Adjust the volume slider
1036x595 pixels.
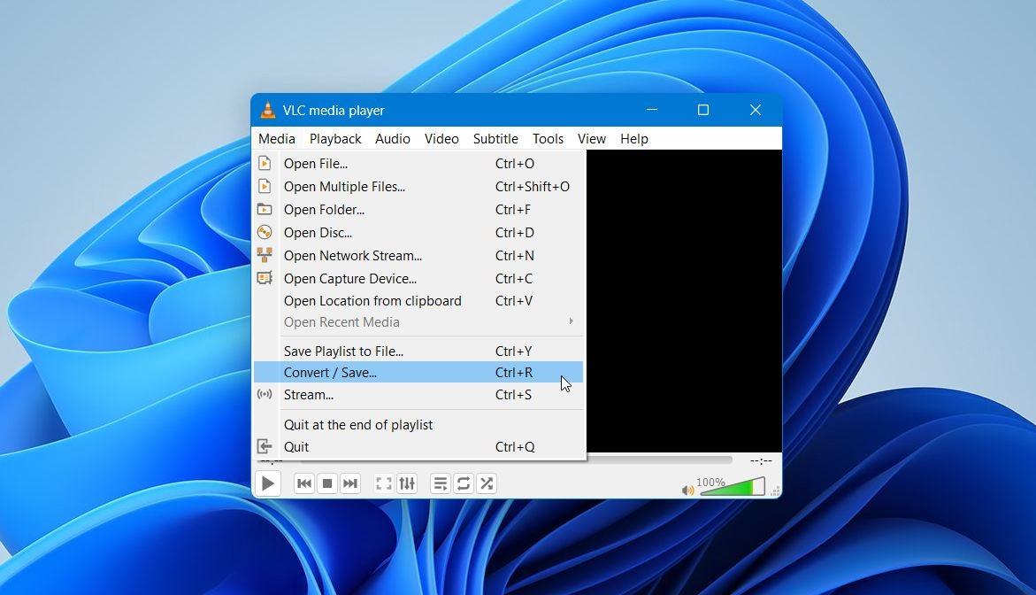[733, 488]
